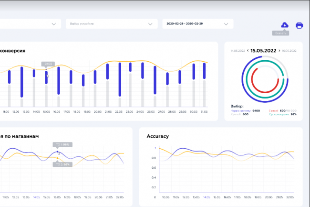Click the конверсия chart title
Screen dimensions: 310x207
(13, 51)
